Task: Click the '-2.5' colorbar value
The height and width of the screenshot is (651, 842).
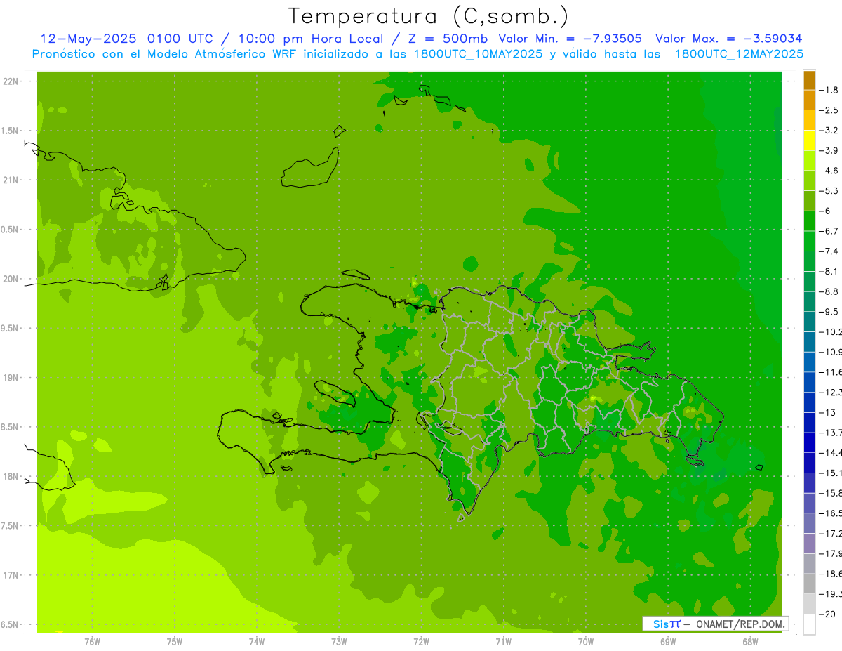Action: tap(829, 110)
